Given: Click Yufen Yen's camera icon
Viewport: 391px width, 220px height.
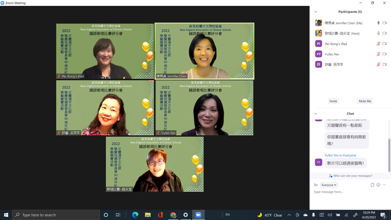Looking at the screenshot, I should pos(384,54).
